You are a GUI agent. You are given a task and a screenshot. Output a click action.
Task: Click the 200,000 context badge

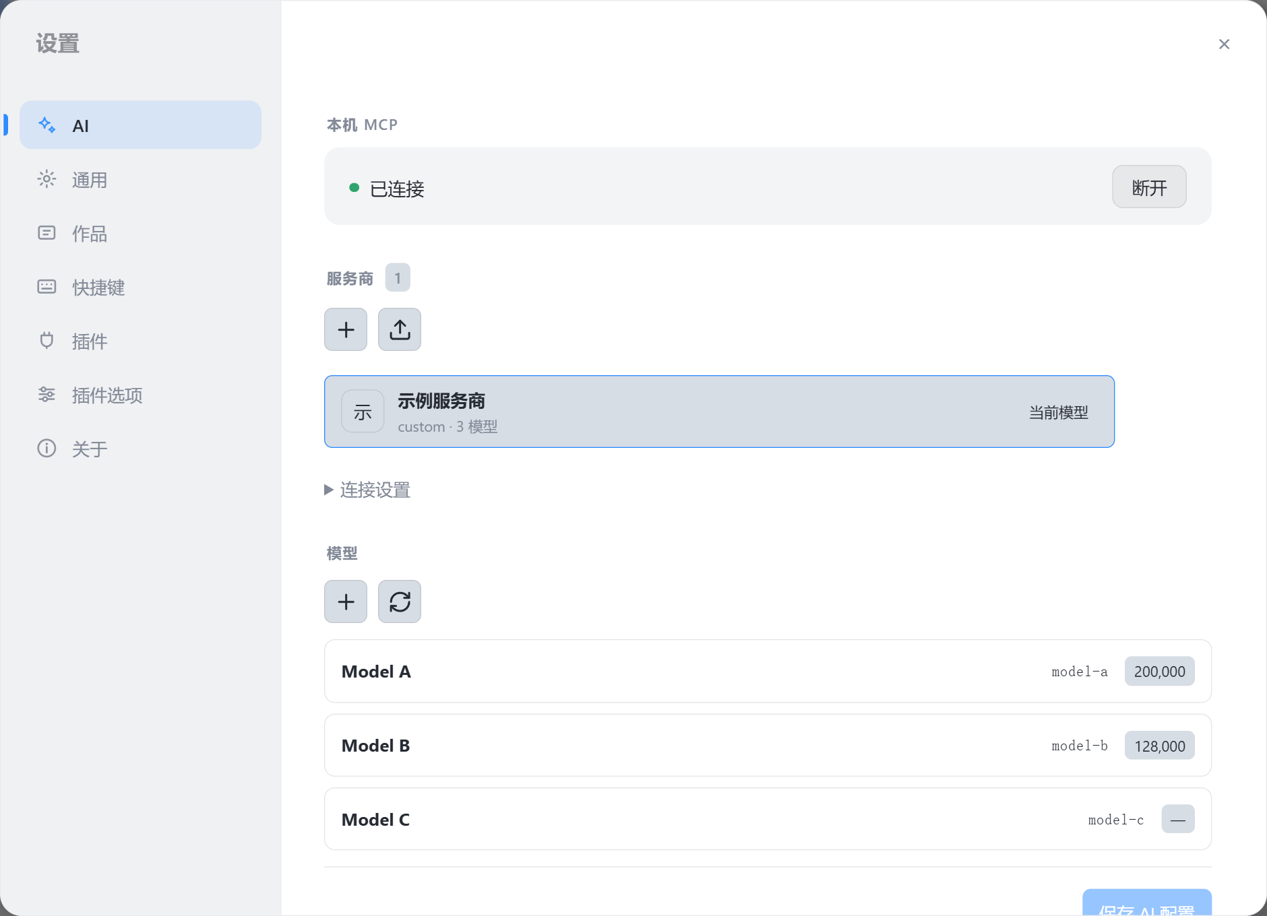(x=1159, y=672)
